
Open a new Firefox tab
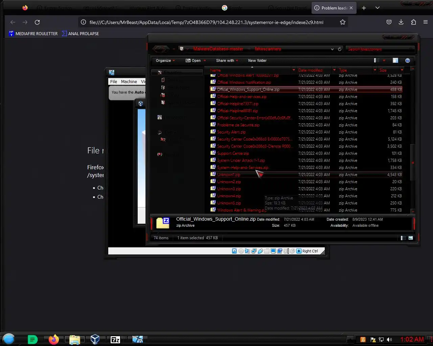364,8
